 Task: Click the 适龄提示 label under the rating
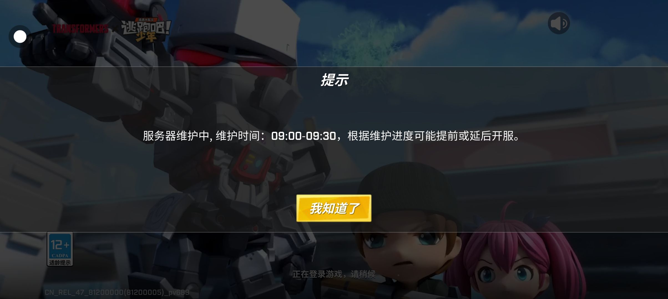coord(60,262)
